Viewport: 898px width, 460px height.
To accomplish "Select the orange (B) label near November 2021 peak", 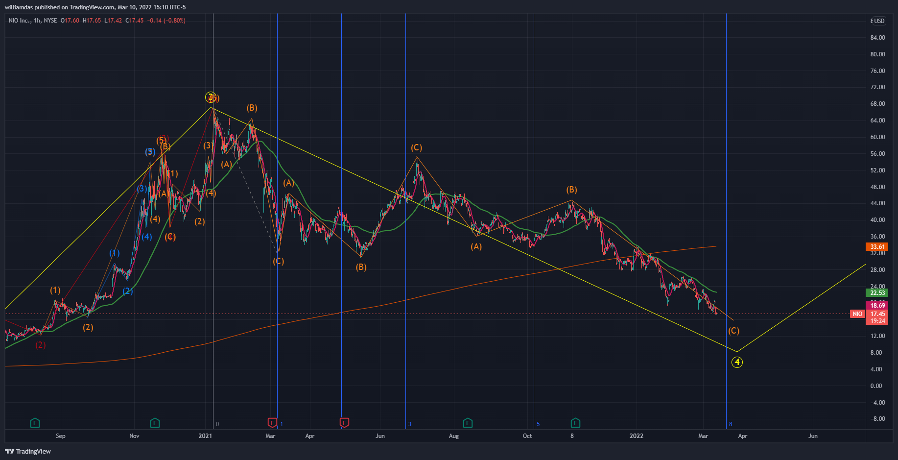I will pyautogui.click(x=571, y=190).
